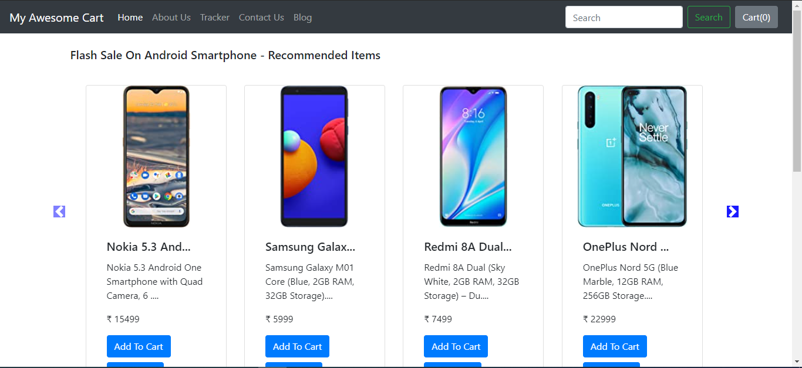Go to the Home nav item
802x368 pixels.
[x=130, y=18]
